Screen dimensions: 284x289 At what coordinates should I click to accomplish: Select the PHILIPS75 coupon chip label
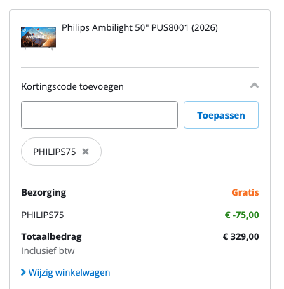point(55,152)
